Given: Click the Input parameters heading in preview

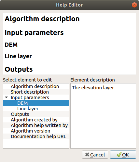Looking at the screenshot, I should point(34,33).
